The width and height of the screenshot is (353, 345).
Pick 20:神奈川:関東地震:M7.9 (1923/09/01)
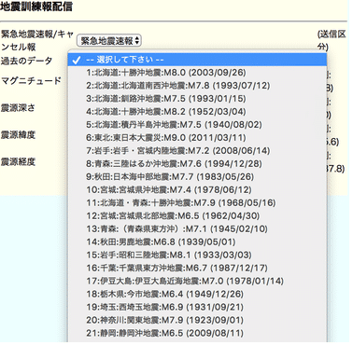[197, 320]
